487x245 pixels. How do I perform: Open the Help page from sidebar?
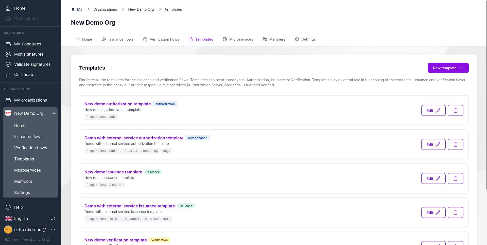click(x=19, y=207)
